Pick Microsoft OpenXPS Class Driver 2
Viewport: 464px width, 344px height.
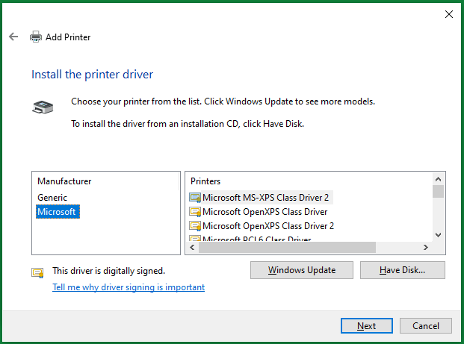268,225
